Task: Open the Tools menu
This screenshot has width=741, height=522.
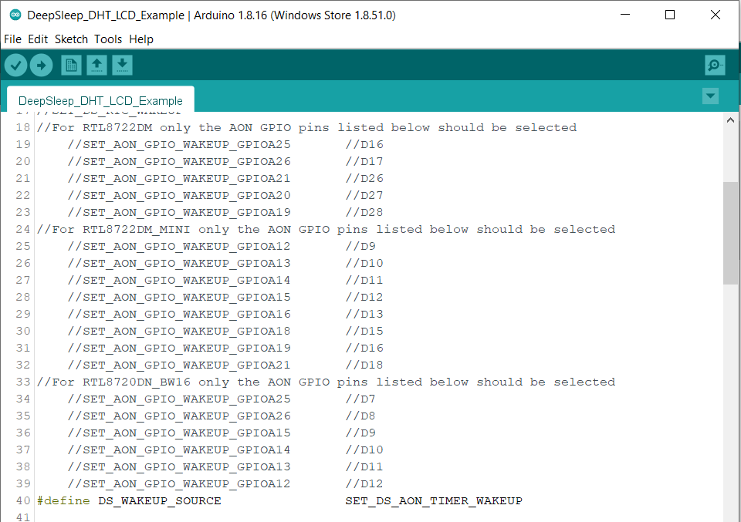Action: 108,39
